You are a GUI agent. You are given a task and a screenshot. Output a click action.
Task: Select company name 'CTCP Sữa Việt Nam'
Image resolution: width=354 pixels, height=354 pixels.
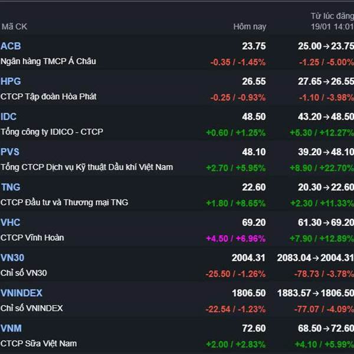pos(38,343)
